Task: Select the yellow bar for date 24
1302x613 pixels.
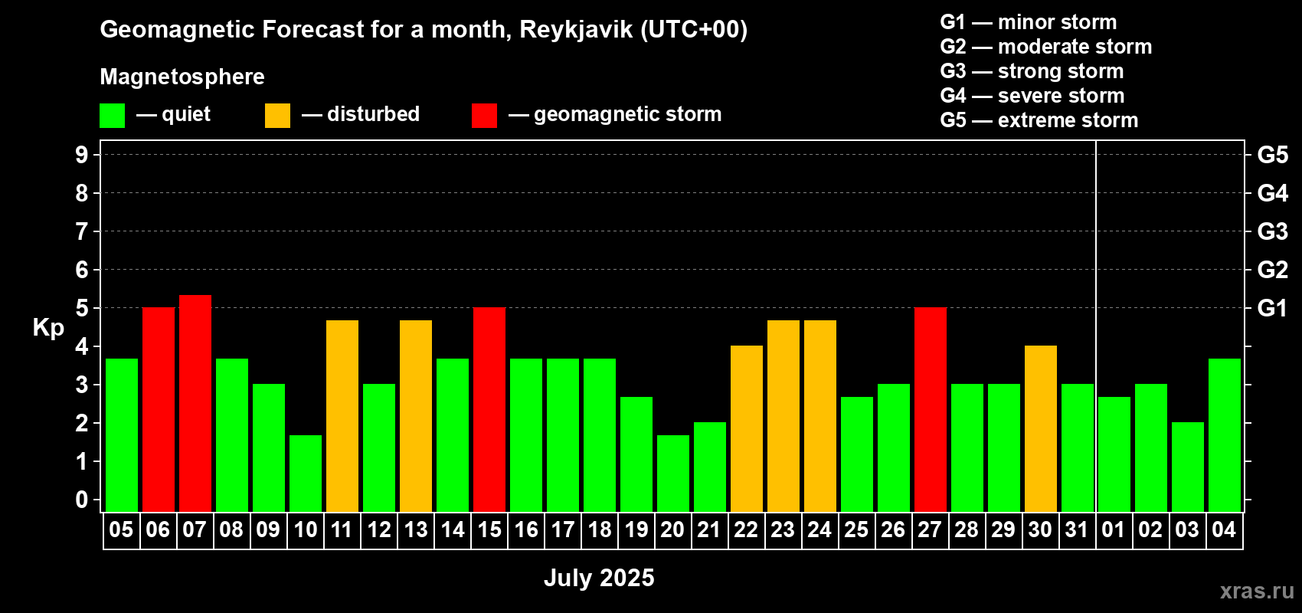Action: click(x=820, y=416)
